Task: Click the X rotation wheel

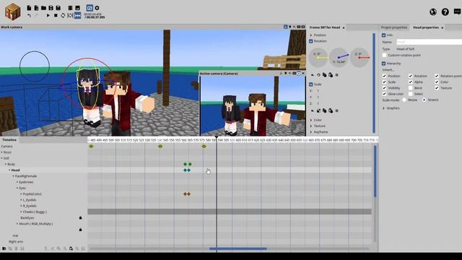Action: (x=318, y=58)
